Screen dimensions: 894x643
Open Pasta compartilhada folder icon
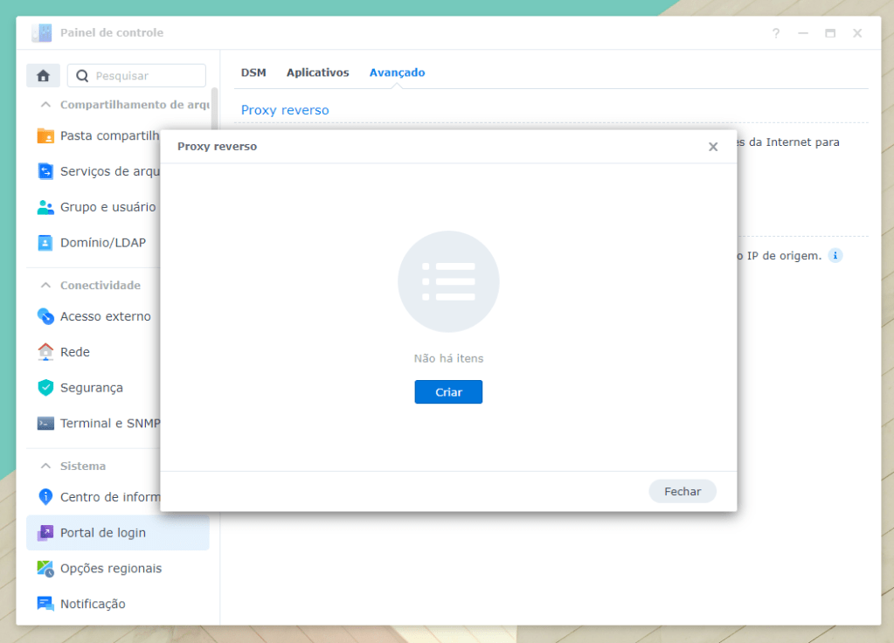click(x=45, y=136)
